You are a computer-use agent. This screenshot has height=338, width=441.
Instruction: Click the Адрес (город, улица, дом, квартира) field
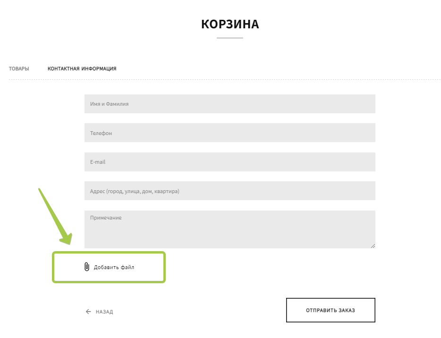pyautogui.click(x=229, y=191)
